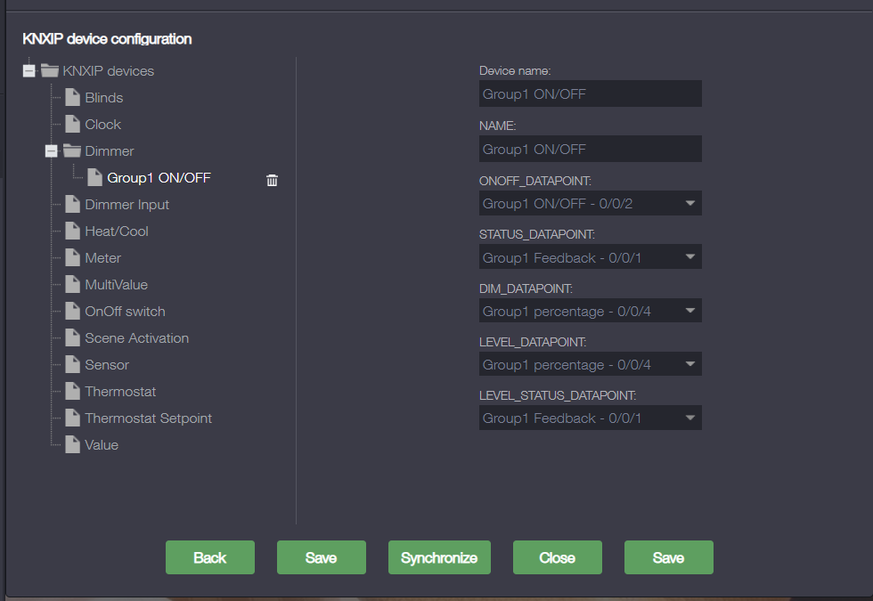Open the ONOFF_DATAPOINT dropdown
Viewport: 873px width, 601px height.
[x=590, y=204]
